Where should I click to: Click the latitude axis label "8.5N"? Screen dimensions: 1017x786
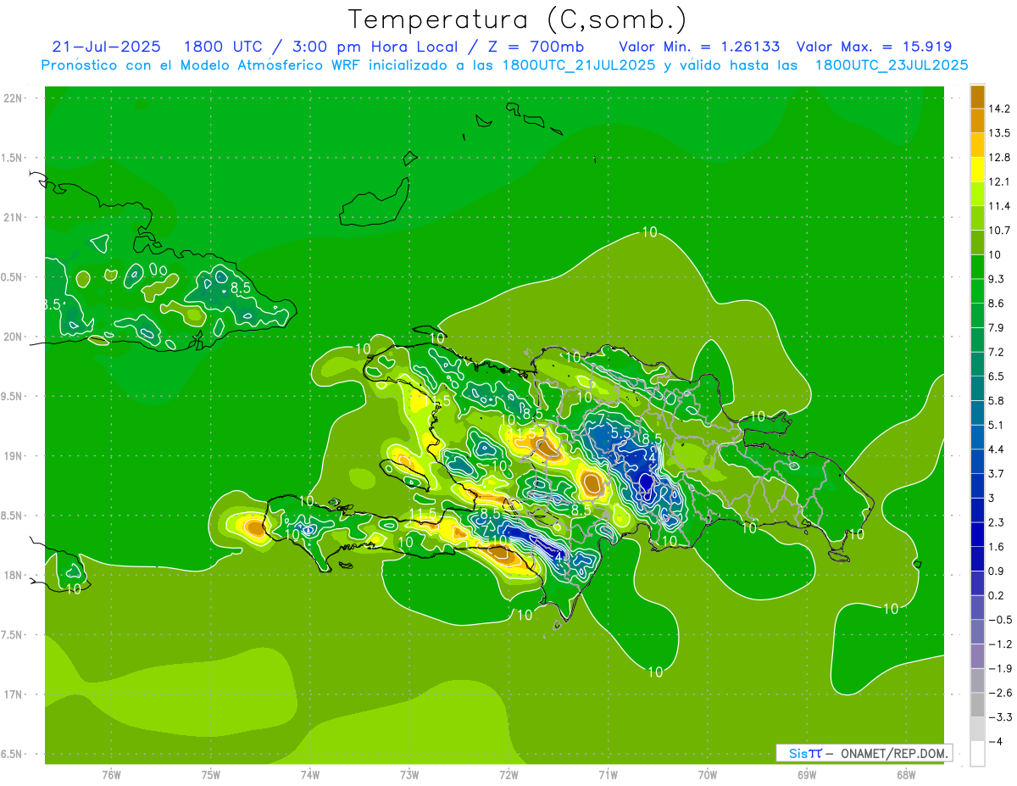(13, 516)
